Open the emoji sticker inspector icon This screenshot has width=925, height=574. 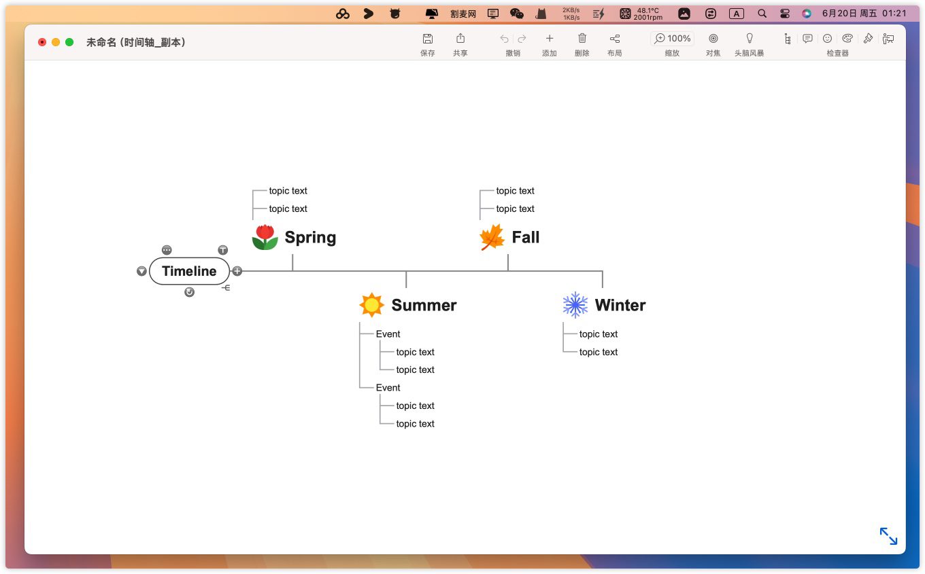827,39
